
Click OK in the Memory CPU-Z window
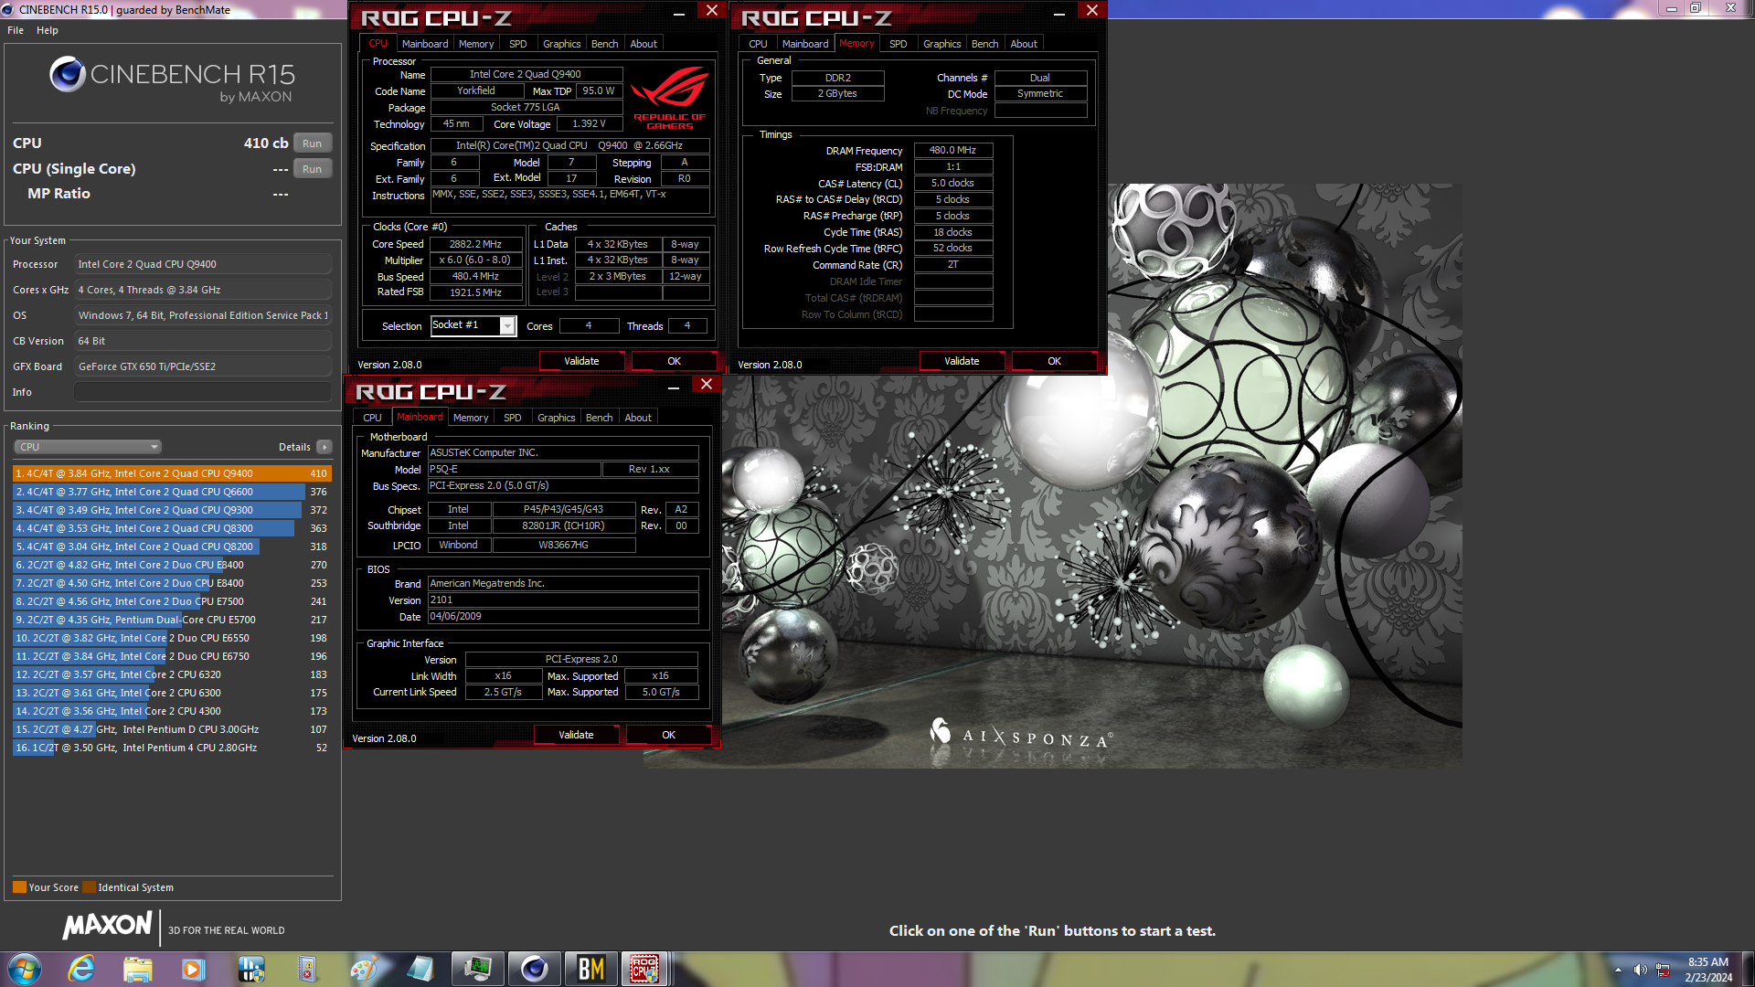pyautogui.click(x=1054, y=361)
